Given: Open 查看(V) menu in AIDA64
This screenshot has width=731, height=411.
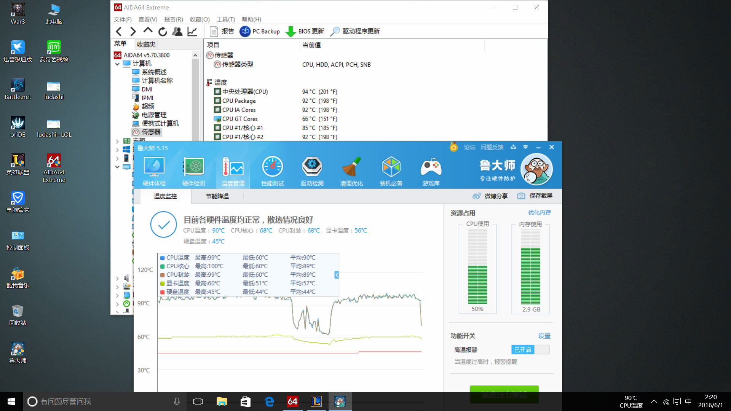Looking at the screenshot, I should tap(148, 19).
